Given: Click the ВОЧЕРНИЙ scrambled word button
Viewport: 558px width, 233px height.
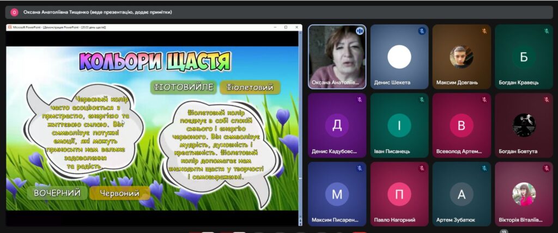Looking at the screenshot, I should coord(57,193).
